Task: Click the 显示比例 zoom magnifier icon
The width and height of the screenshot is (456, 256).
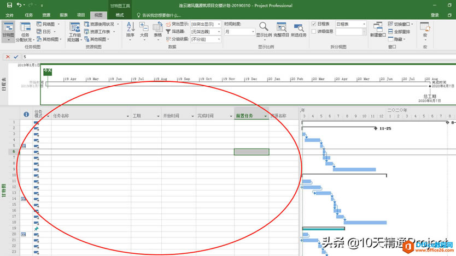Action: coord(264,27)
